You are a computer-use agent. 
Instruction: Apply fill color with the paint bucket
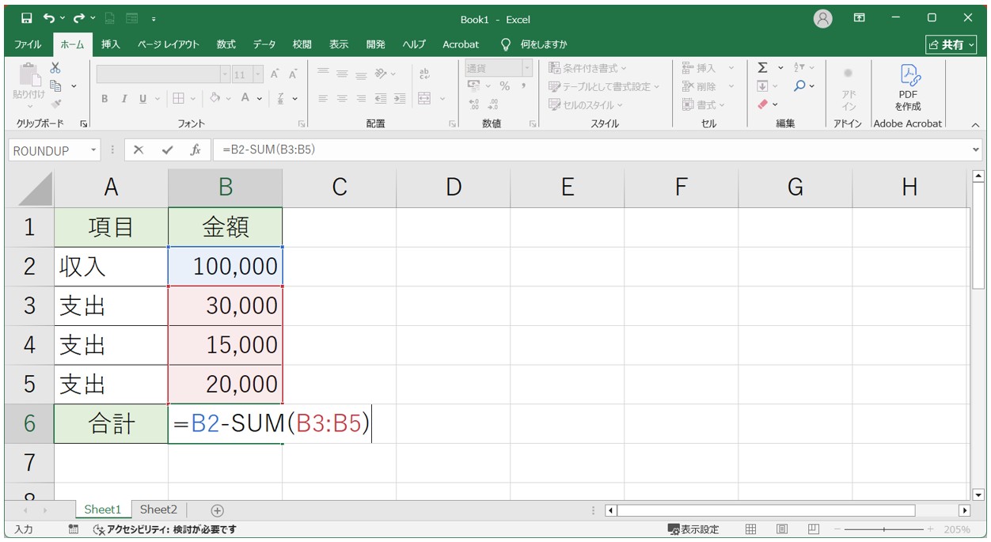pos(215,99)
